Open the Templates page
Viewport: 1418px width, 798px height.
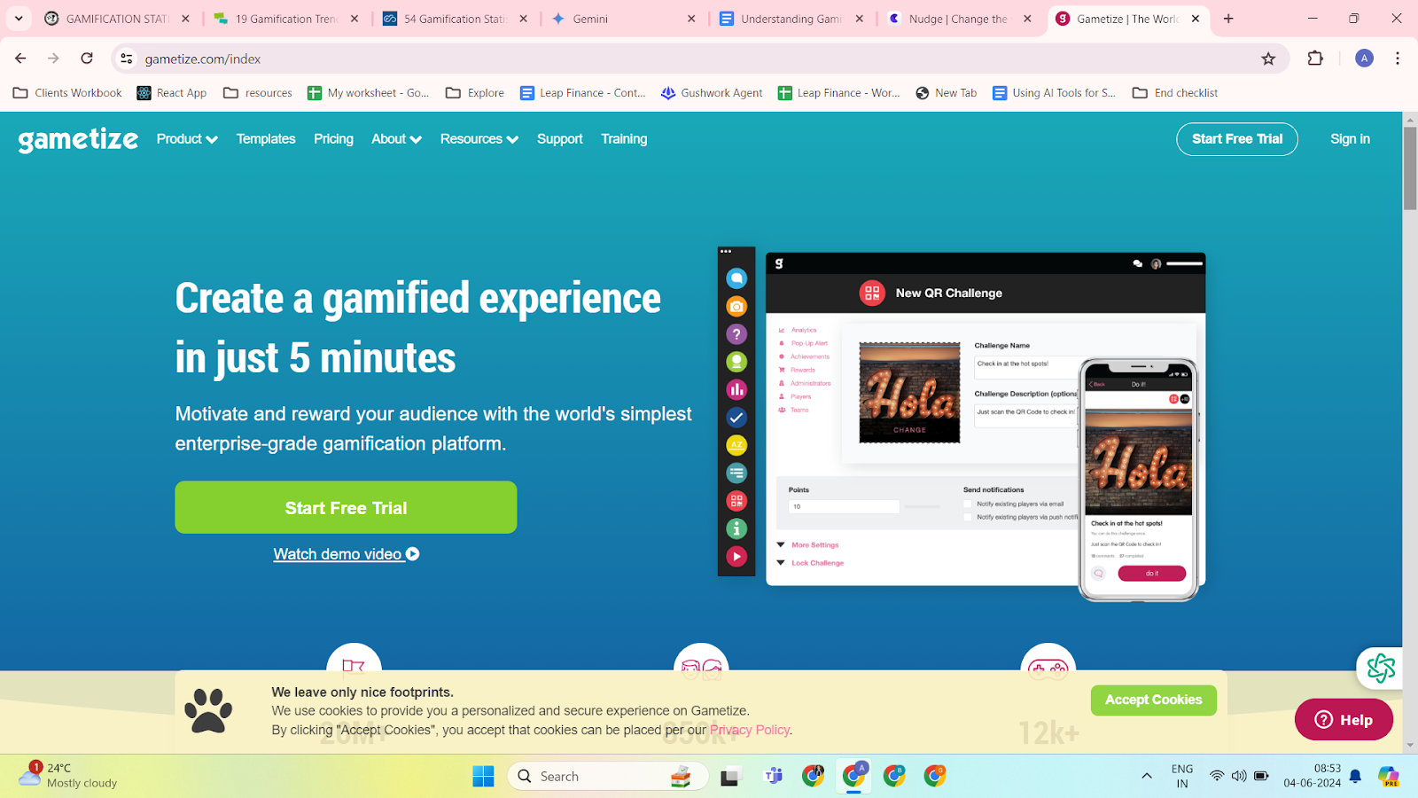point(266,139)
